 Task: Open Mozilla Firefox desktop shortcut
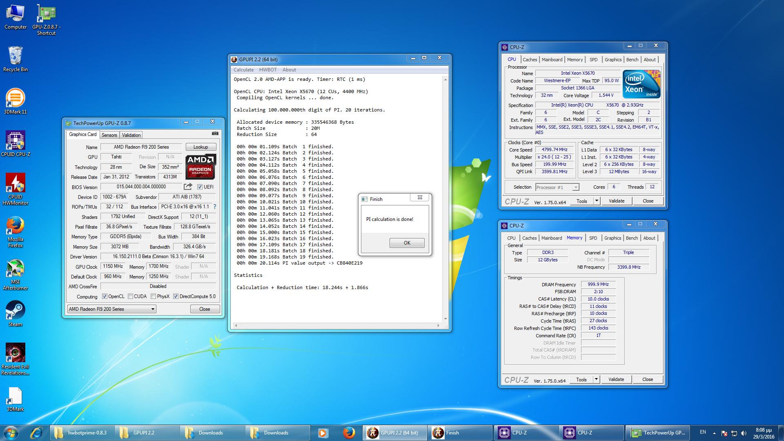[x=16, y=232]
